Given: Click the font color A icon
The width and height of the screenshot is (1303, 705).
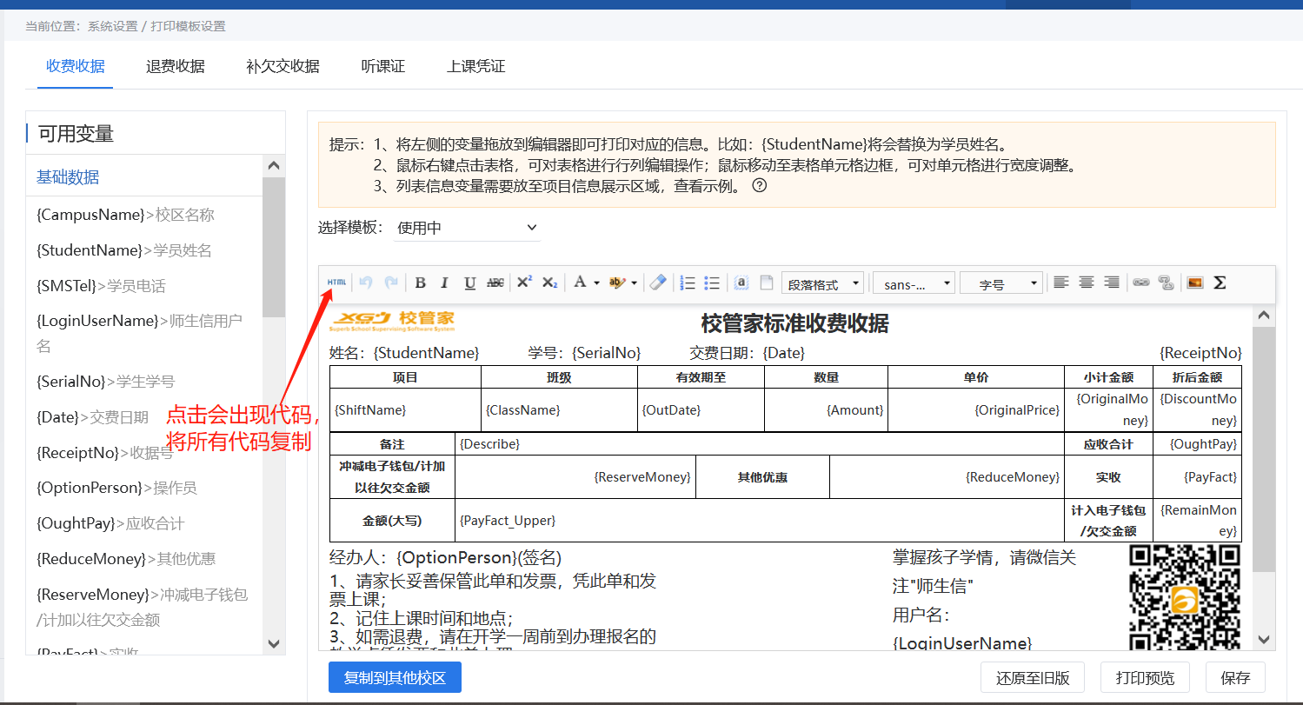Looking at the screenshot, I should pyautogui.click(x=580, y=283).
